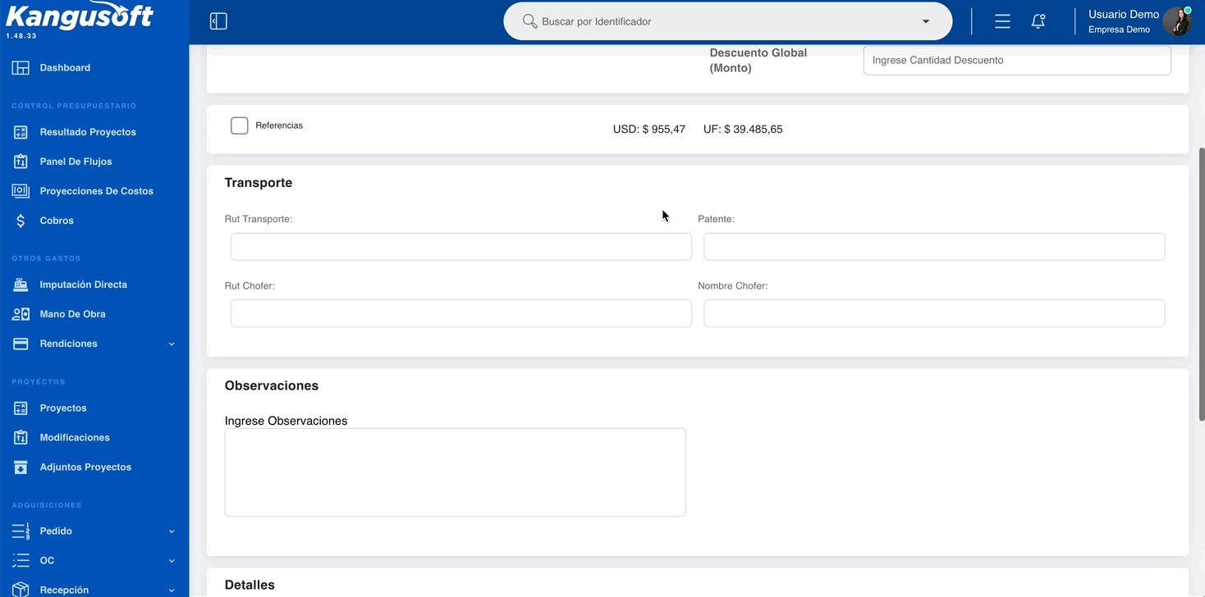Click the Cobros dollar icon

[x=21, y=221]
